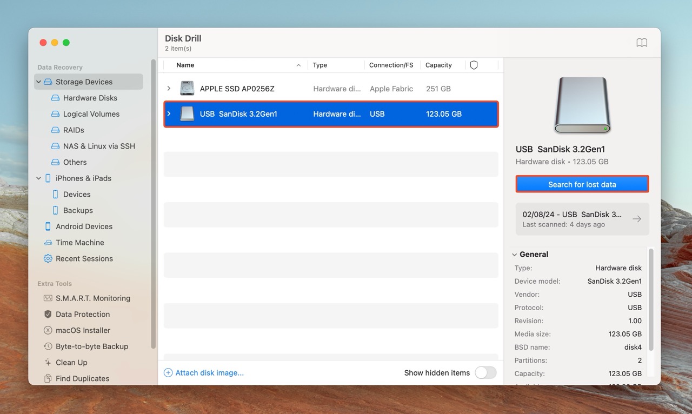Viewport: 692px width, 414px height.
Task: Collapse the Storage Devices section
Action: coord(38,82)
